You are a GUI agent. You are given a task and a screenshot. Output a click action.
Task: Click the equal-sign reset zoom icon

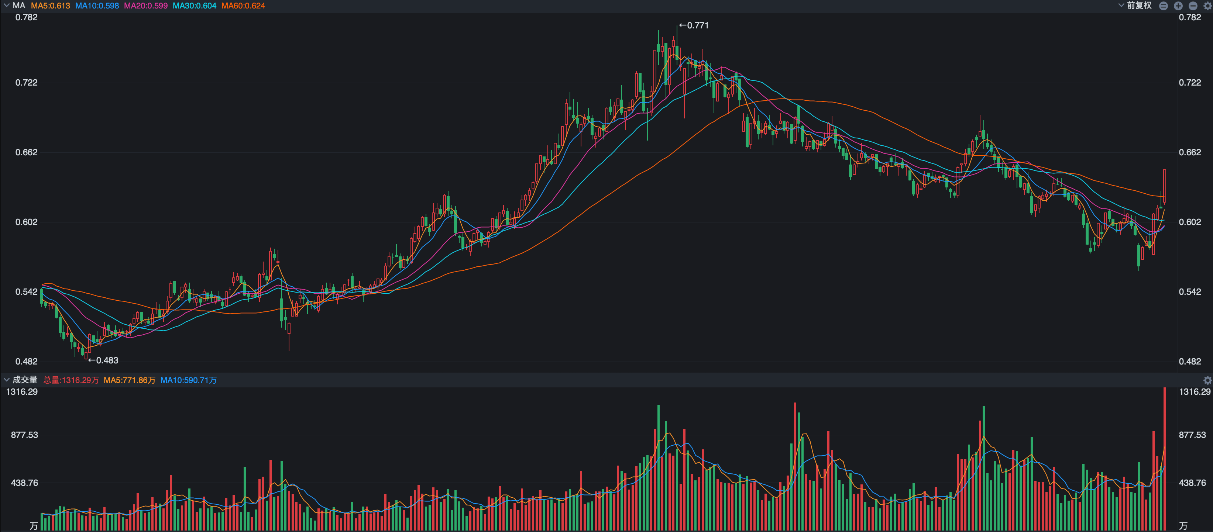pos(1163,6)
